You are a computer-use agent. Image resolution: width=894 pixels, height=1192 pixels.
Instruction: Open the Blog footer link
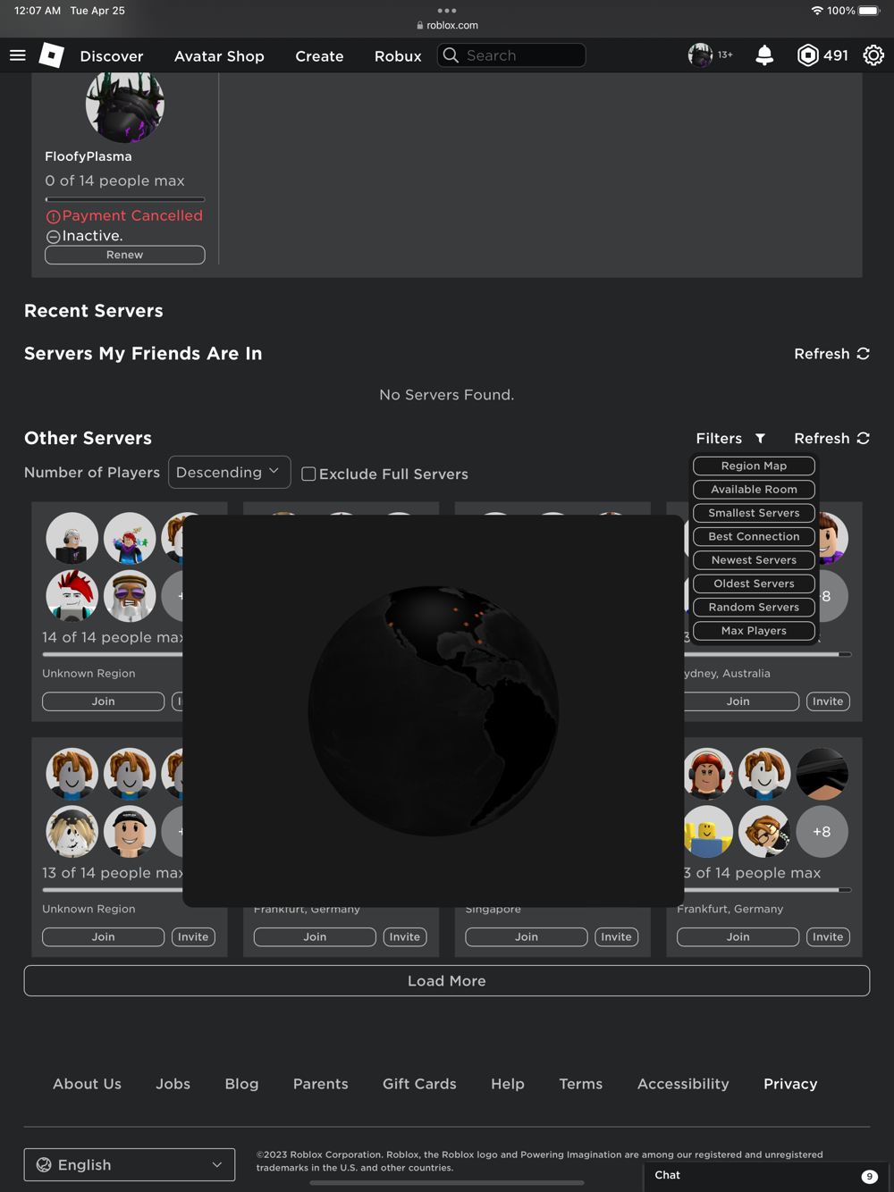click(x=241, y=1084)
